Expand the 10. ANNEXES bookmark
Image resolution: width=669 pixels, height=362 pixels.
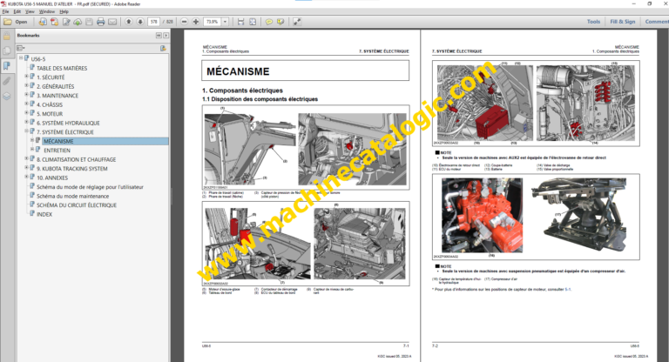[x=26, y=177]
